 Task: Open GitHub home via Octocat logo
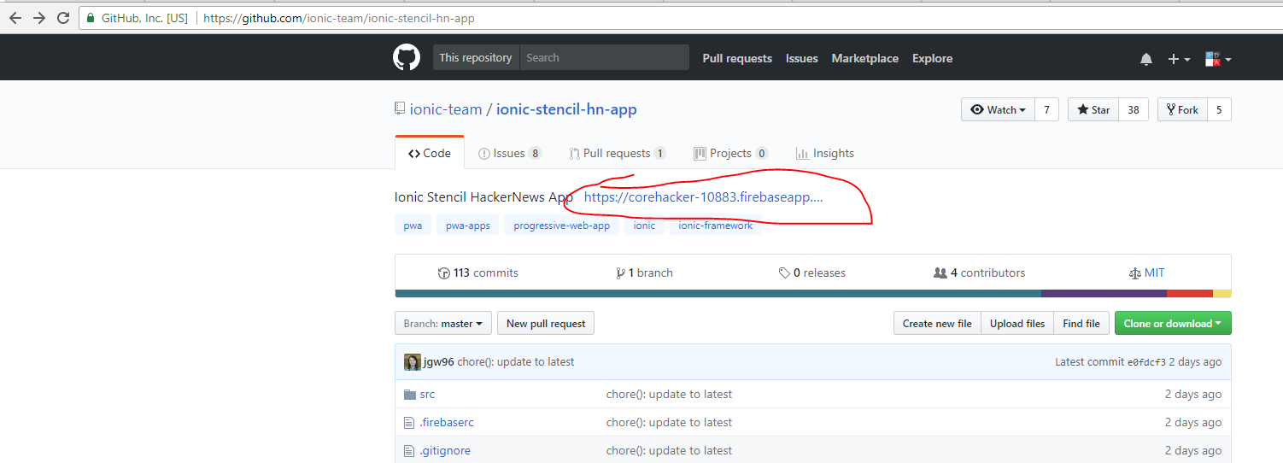407,58
